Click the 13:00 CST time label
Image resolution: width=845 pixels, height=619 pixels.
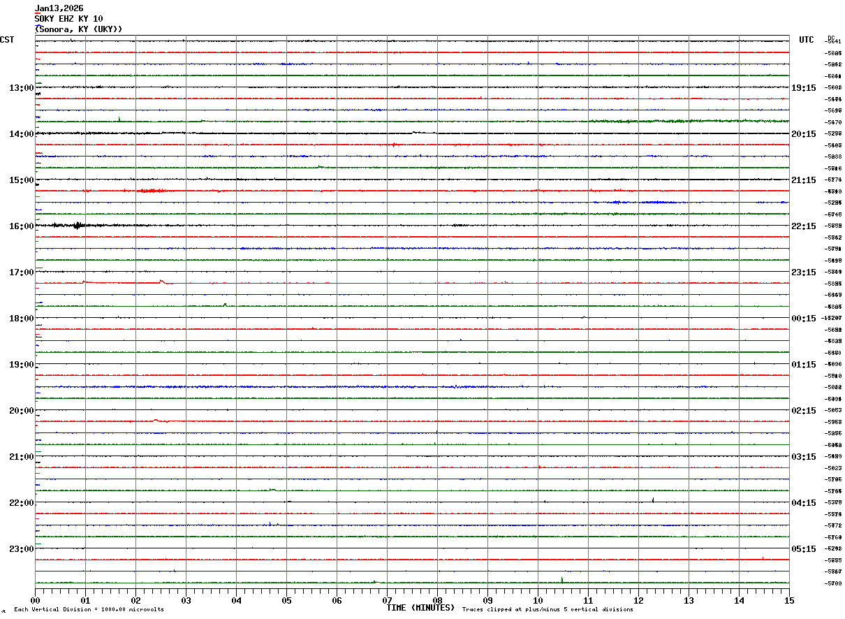pyautogui.click(x=21, y=88)
